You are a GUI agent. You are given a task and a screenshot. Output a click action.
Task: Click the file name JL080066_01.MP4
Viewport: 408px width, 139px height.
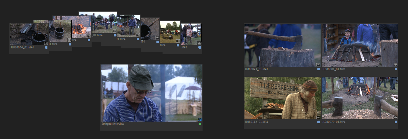(22, 47)
